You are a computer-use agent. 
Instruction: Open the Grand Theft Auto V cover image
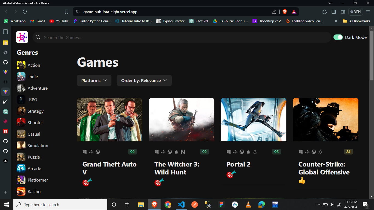coord(110,119)
